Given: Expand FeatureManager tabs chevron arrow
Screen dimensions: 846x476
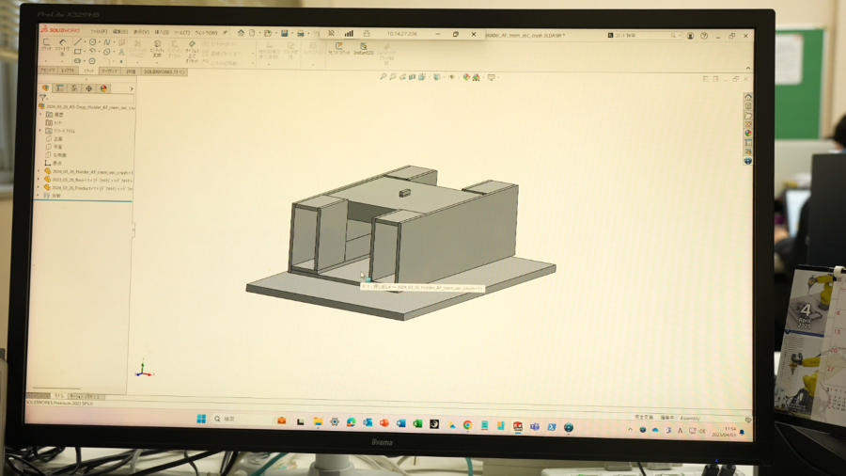Looking at the screenshot, I should pos(132,88).
